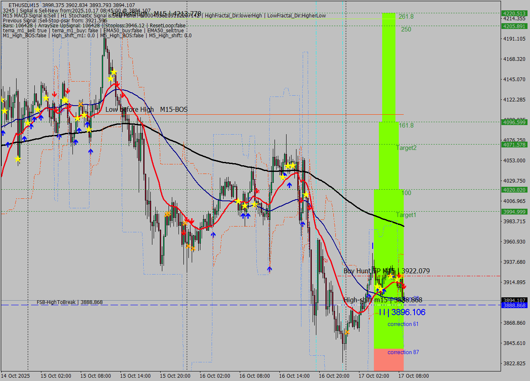
Task: Click the Buy Hunt TP M15 | 3922.079 text
Action: 386,271
